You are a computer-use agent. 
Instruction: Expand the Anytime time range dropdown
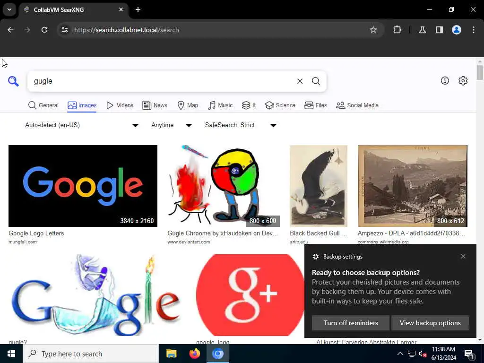coord(172,125)
